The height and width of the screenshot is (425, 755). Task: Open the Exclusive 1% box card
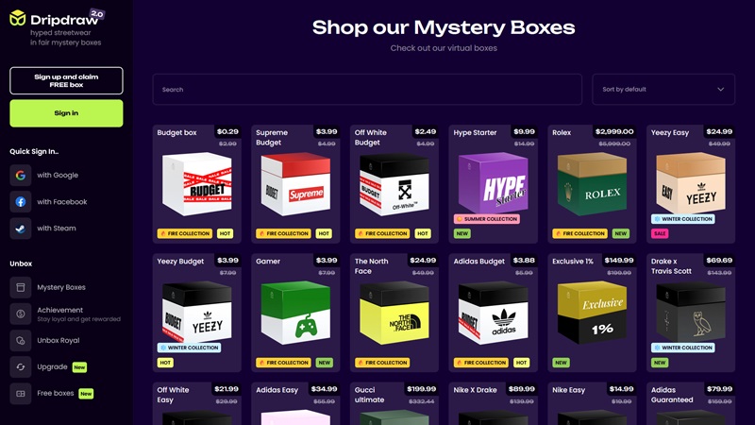click(x=592, y=313)
